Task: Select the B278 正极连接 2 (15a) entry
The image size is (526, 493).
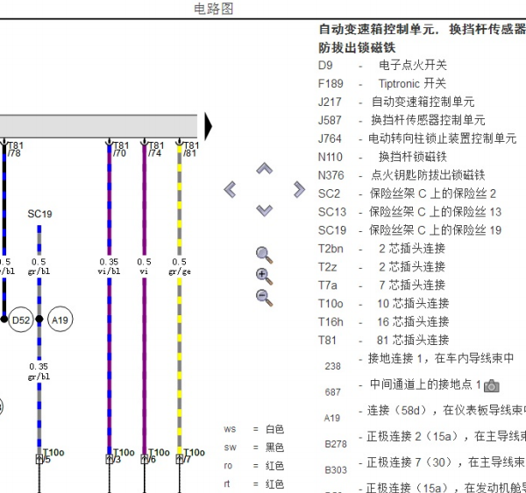Action: point(425,440)
